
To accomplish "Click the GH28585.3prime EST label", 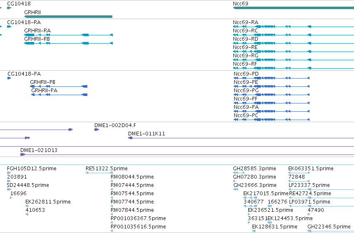I will click(255, 169).
